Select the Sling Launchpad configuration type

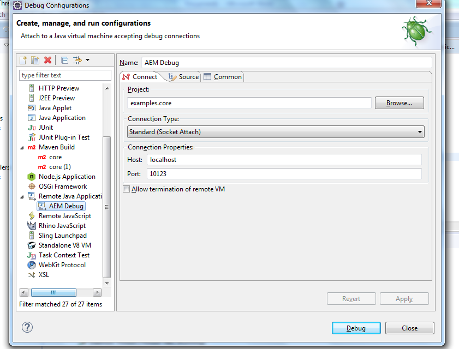pyautogui.click(x=60, y=235)
